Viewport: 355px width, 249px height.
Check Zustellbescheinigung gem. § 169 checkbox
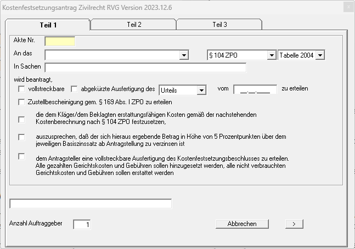[21, 102]
